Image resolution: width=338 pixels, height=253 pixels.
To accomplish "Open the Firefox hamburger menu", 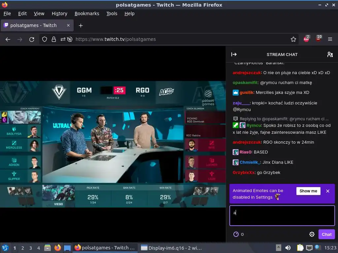I will (x=330, y=40).
